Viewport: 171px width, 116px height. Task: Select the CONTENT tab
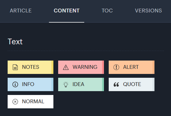(x=66, y=11)
